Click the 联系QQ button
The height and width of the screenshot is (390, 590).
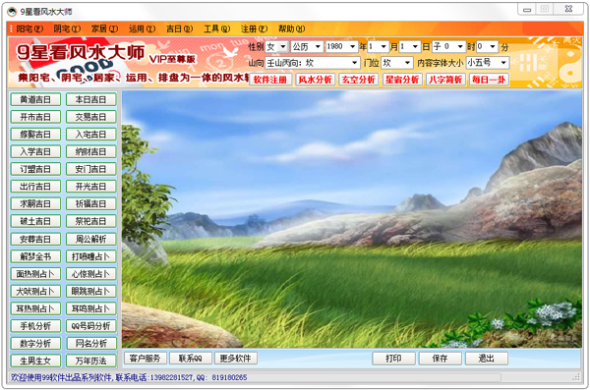[x=191, y=359]
